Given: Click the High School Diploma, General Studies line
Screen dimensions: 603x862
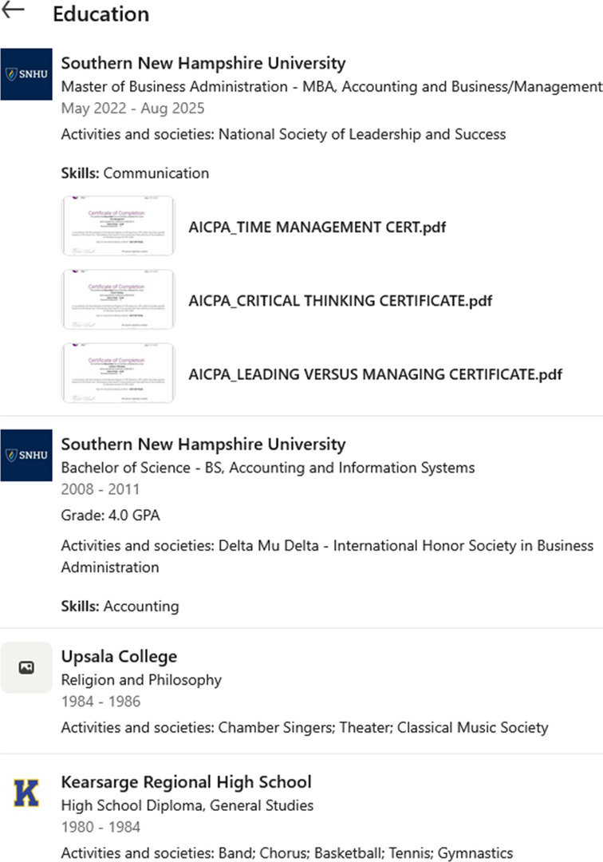Looking at the screenshot, I should (187, 805).
